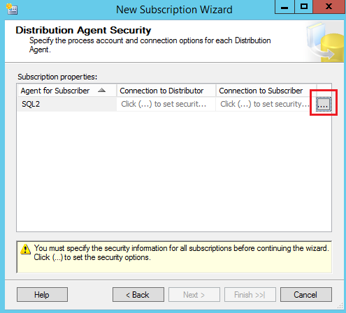Click the Finish button
The image size is (346, 313).
click(250, 295)
